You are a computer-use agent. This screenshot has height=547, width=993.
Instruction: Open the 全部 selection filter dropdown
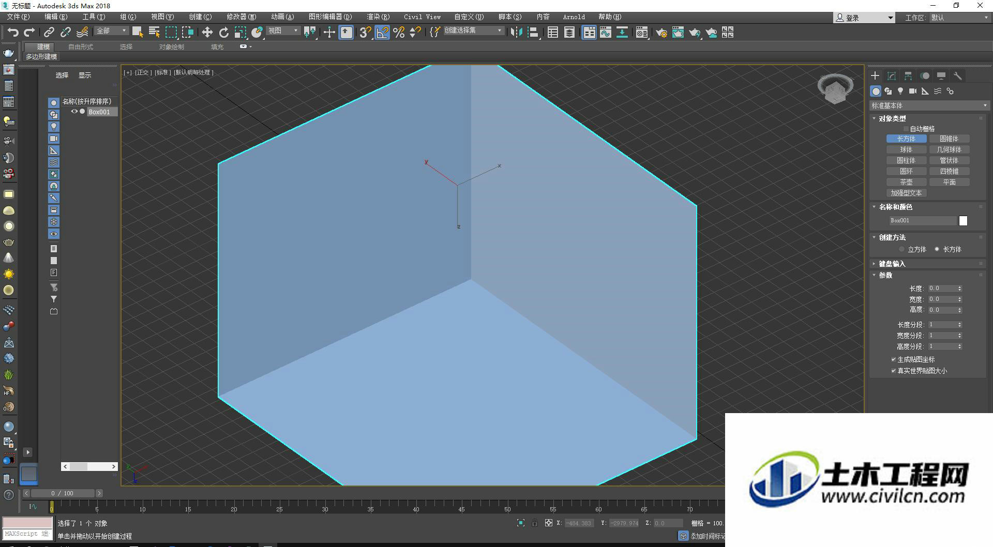click(112, 31)
